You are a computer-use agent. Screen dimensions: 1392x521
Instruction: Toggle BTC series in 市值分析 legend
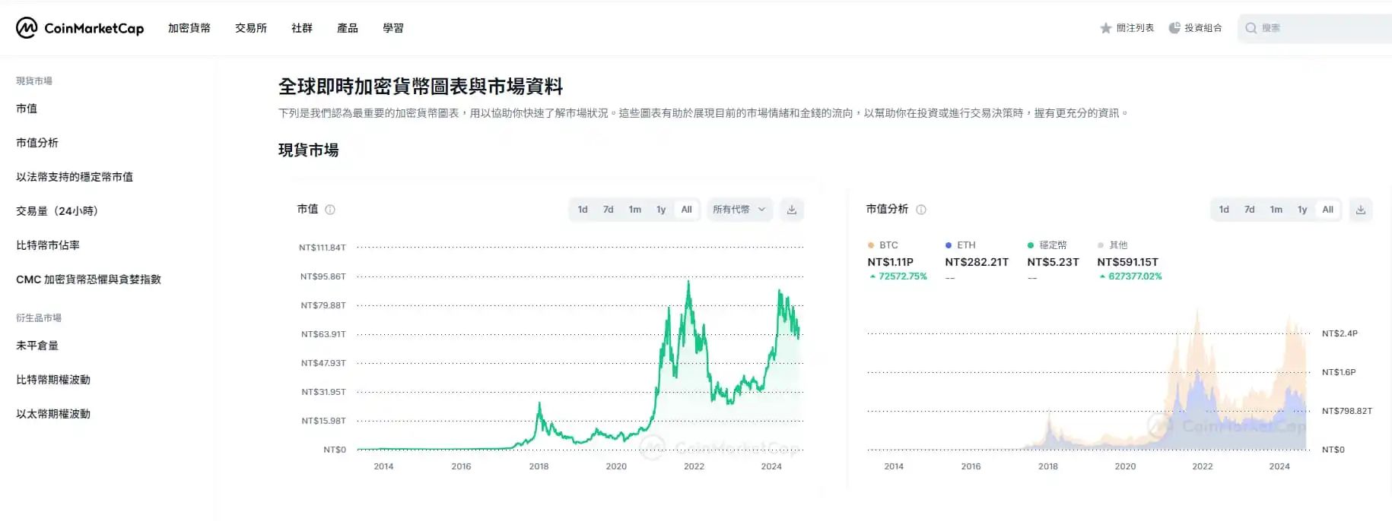[883, 245]
